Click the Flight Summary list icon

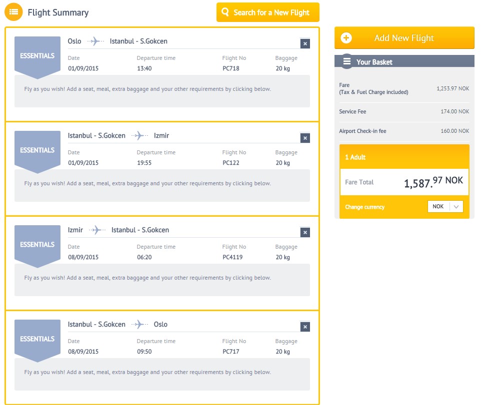[13, 12]
